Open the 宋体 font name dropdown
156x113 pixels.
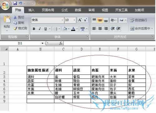click(62, 20)
